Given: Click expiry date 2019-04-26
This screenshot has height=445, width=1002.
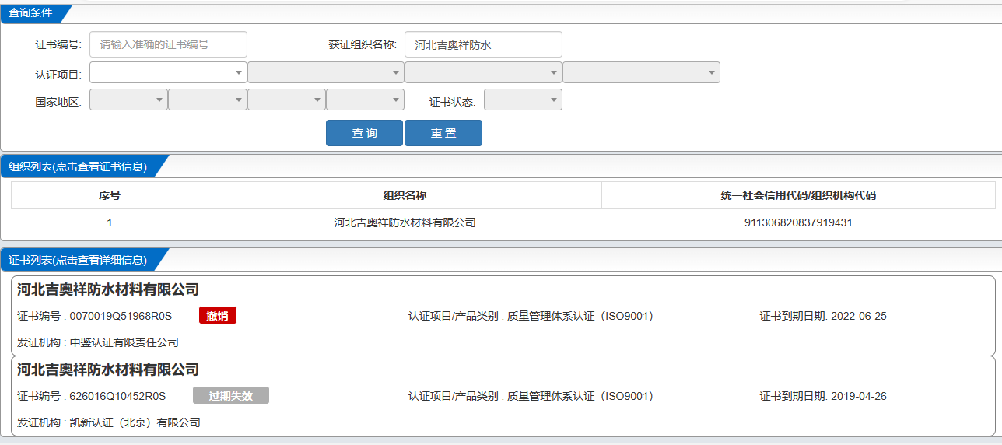Looking at the screenshot, I should [x=859, y=396].
